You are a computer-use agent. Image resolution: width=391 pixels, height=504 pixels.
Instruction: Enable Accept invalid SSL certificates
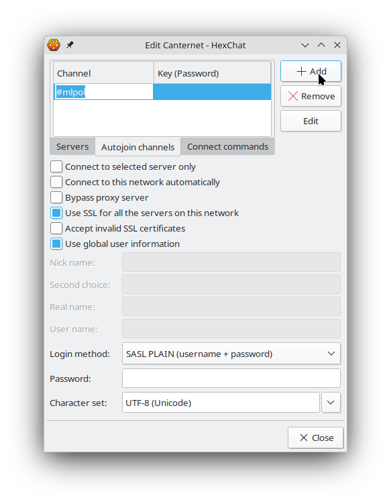pos(56,229)
